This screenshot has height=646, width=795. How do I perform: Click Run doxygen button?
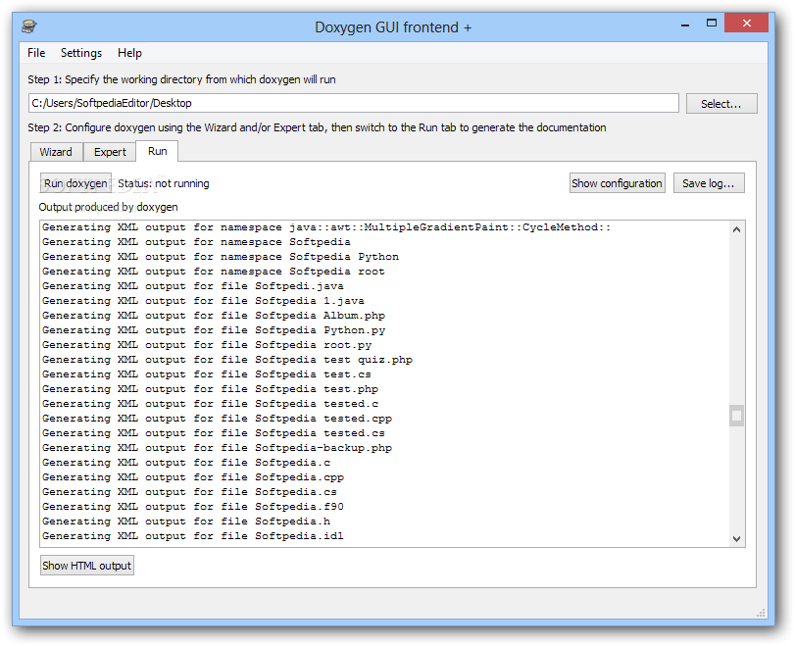75,183
